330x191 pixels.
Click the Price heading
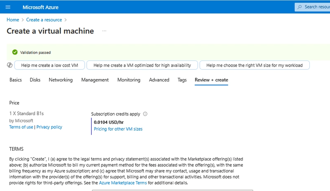(14, 103)
